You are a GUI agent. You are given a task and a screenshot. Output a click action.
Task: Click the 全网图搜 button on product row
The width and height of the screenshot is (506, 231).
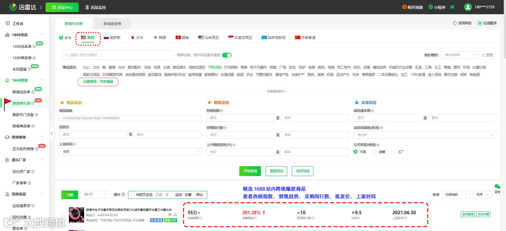(468, 214)
